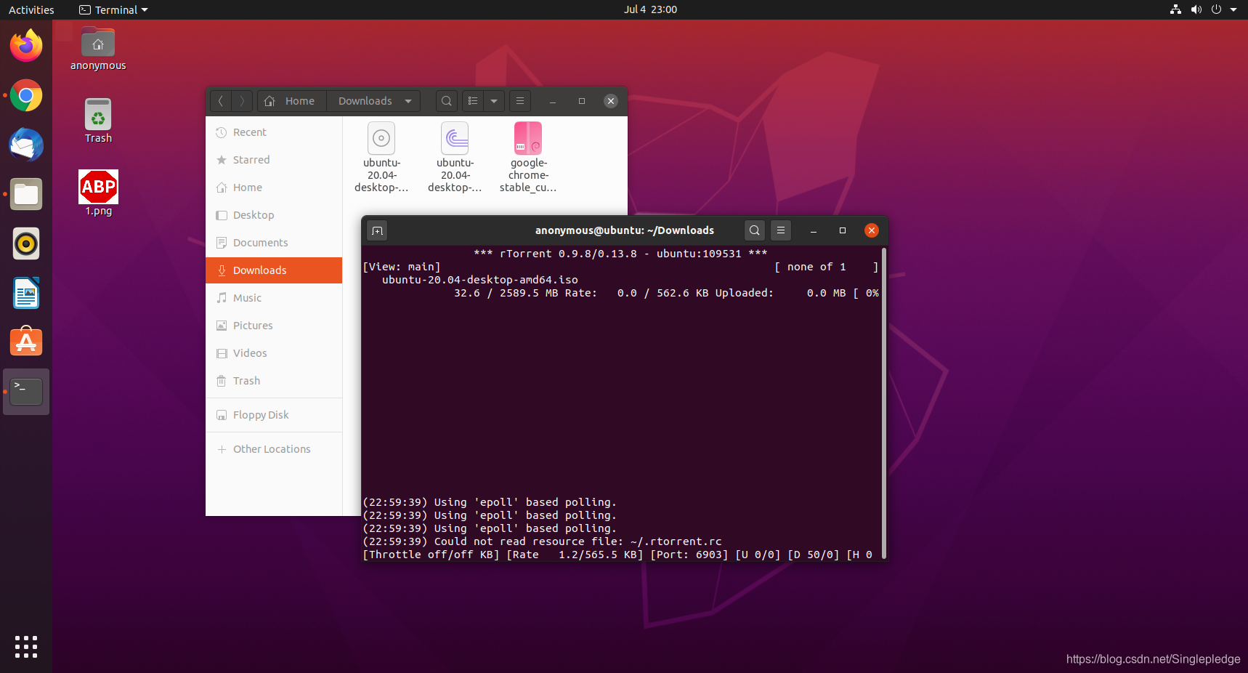Viewport: 1248px width, 673px height.
Task: Minimize the terminal window
Action: click(814, 230)
